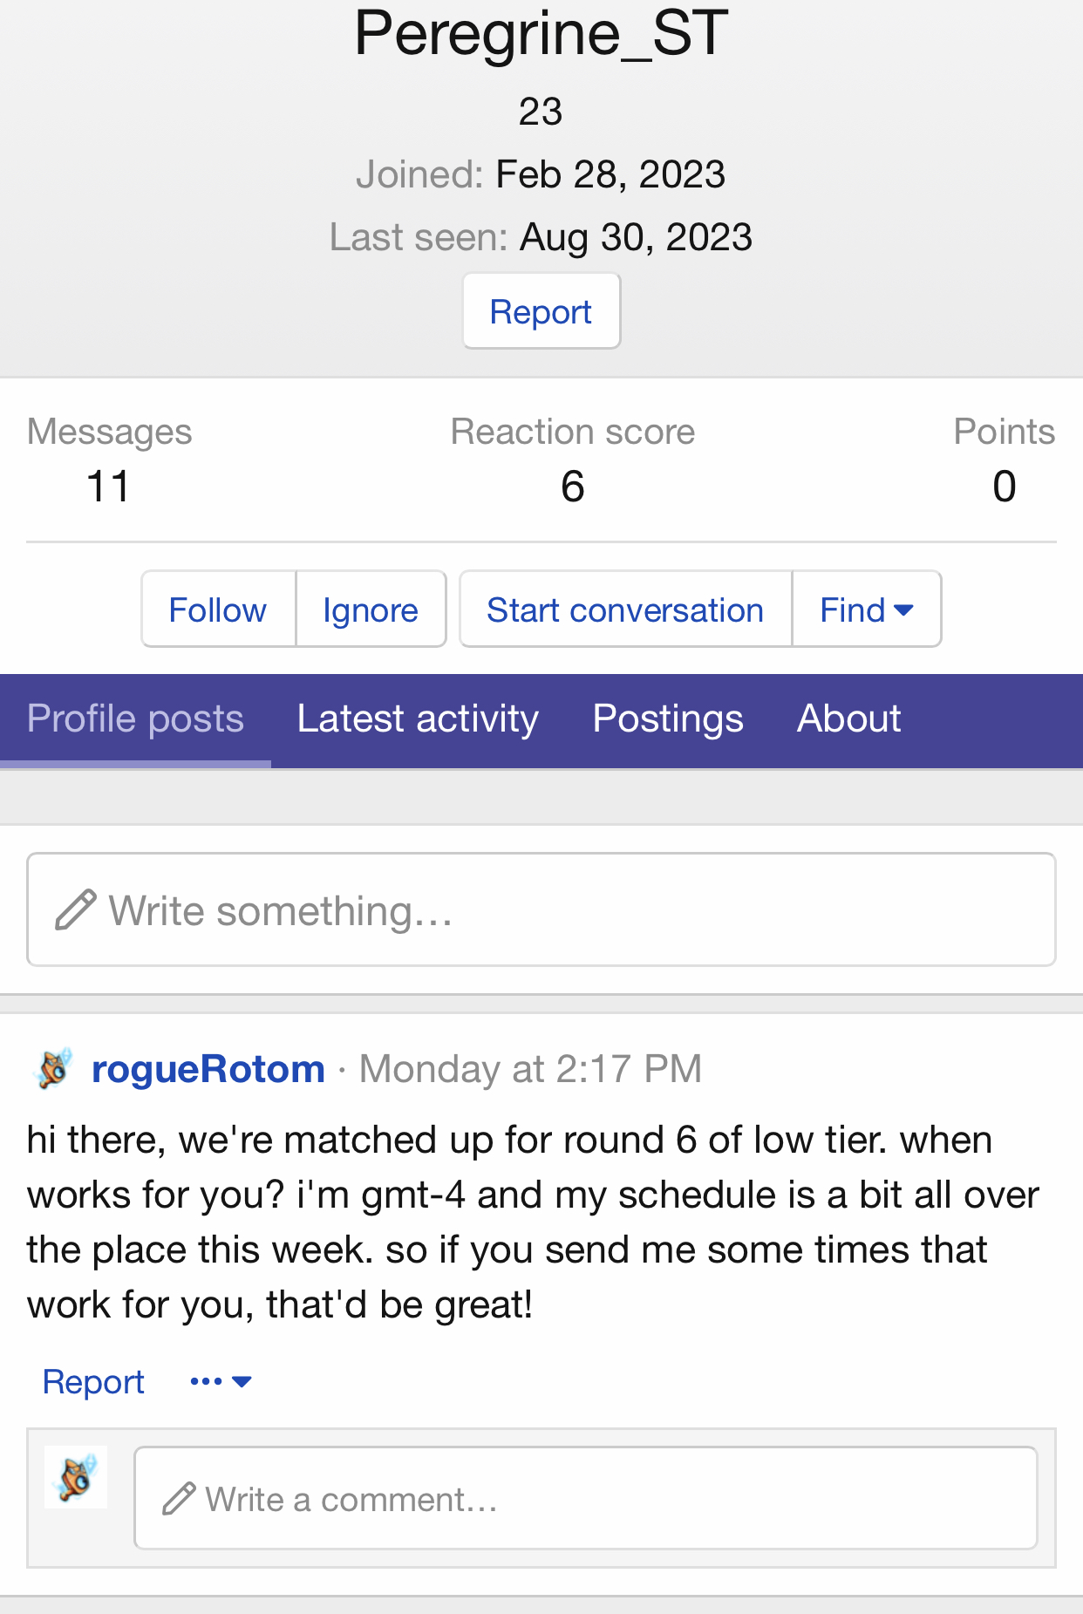Click the avatar next to the comment box
This screenshot has height=1614, width=1083.
76,1477
